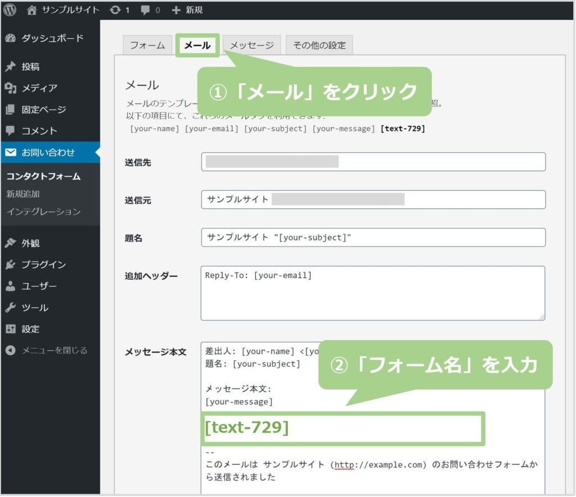Click [your-message] mail tag in tag list
Image resolution: width=576 pixels, height=497 pixels.
coord(344,129)
